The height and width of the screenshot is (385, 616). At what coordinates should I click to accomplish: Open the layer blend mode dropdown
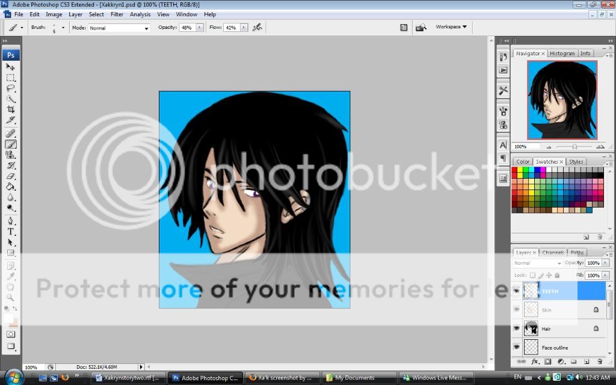point(538,263)
